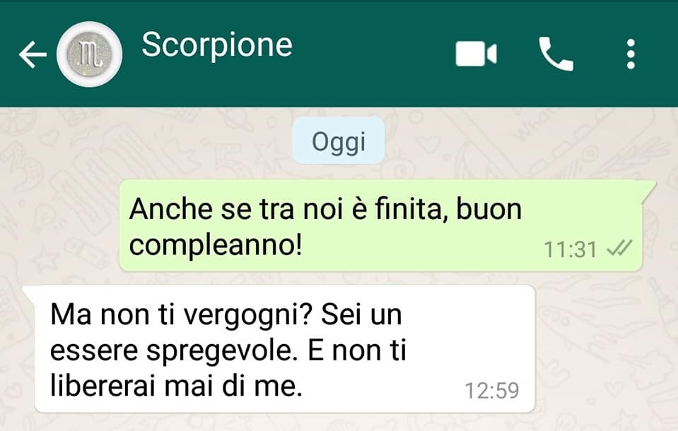Click the word 'compleanno!' in green bubble
The width and height of the screenshot is (678, 431).
coord(216,246)
